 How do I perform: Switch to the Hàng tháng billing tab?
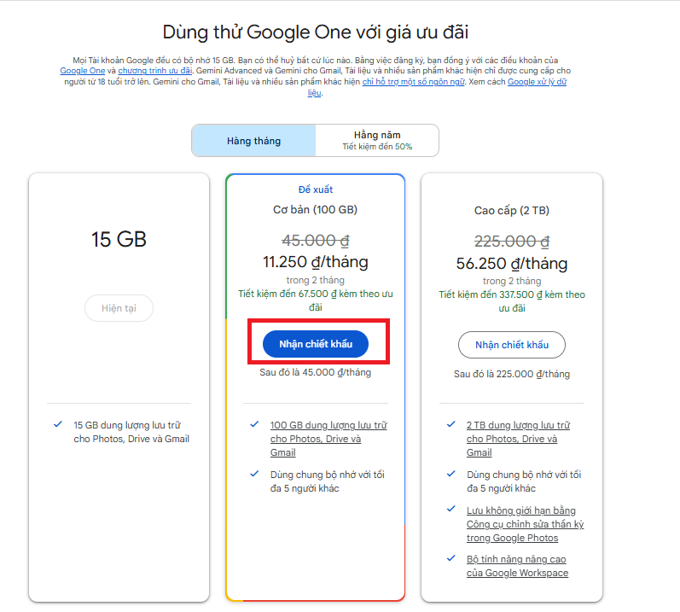tap(253, 141)
